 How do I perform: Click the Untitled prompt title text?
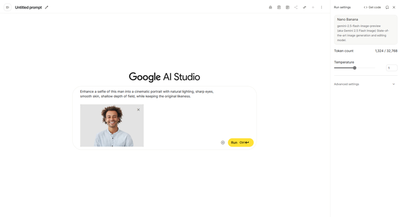click(28, 7)
